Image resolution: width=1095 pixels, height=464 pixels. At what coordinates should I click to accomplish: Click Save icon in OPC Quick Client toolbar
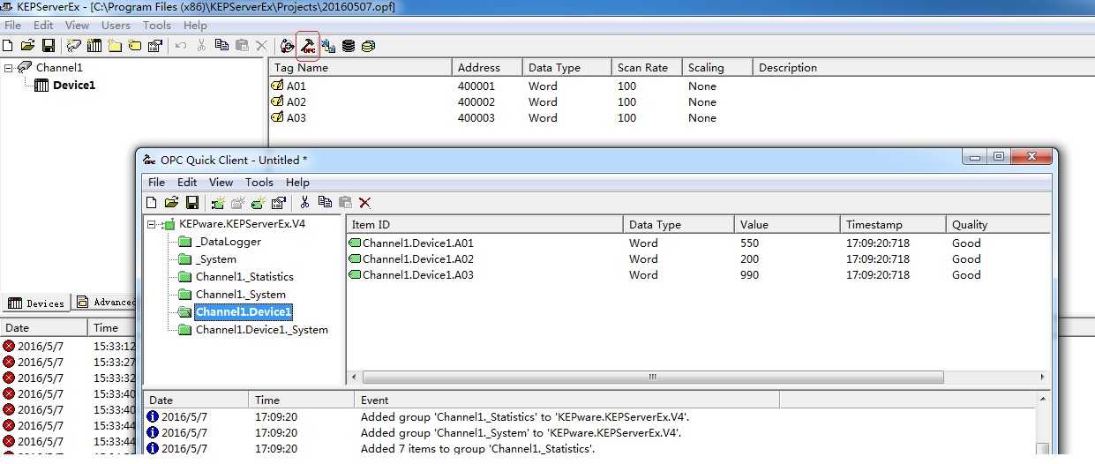[191, 203]
